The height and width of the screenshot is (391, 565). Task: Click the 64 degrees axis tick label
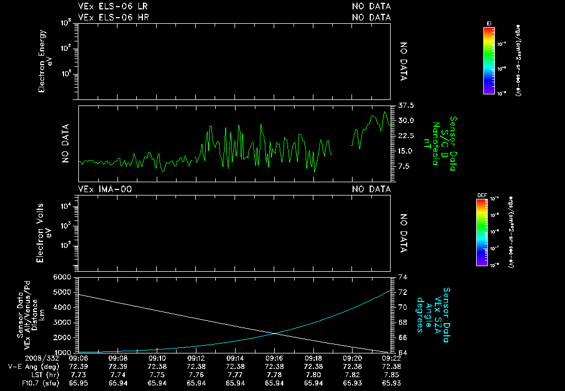(x=403, y=353)
